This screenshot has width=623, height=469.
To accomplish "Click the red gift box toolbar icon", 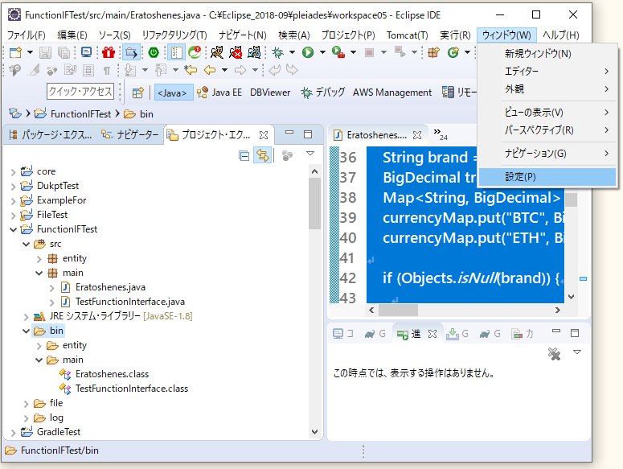I will [108, 52].
